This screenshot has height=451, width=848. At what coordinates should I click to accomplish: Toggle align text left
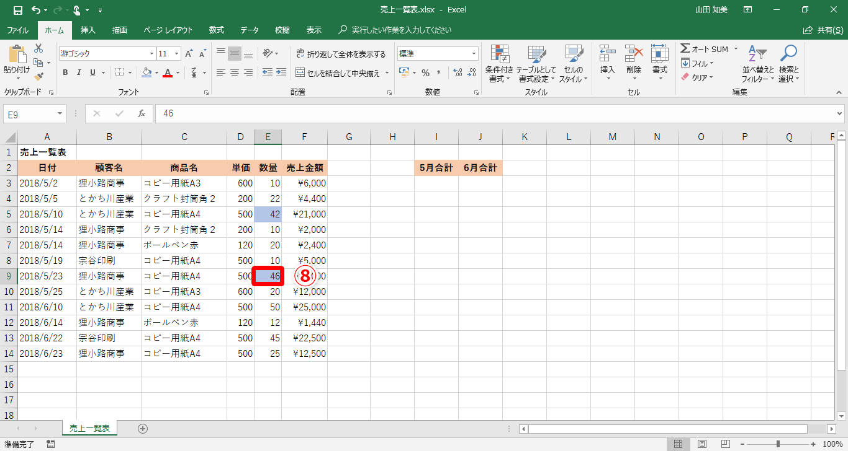point(220,72)
